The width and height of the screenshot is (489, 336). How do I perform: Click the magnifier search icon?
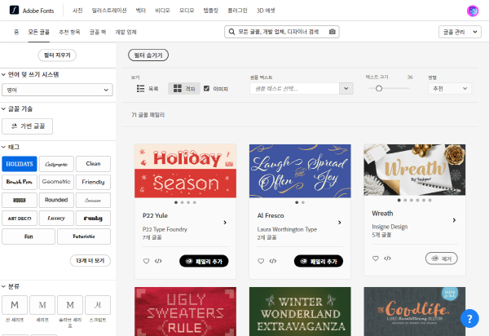(231, 32)
